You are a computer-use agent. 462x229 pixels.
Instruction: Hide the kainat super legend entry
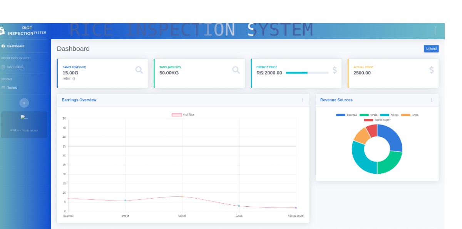pyautogui.click(x=377, y=120)
